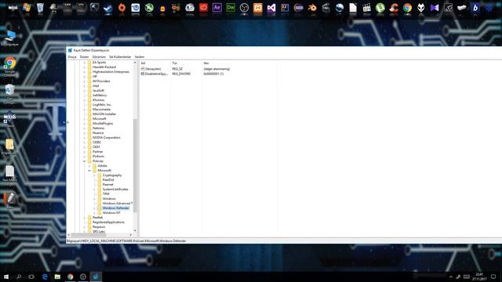Select the Cryptography tree key
502x282 pixels.
tap(112, 175)
